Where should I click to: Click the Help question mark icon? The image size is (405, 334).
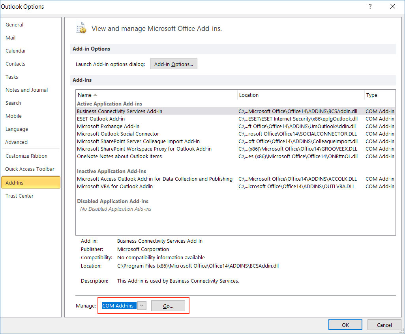tap(370, 6)
